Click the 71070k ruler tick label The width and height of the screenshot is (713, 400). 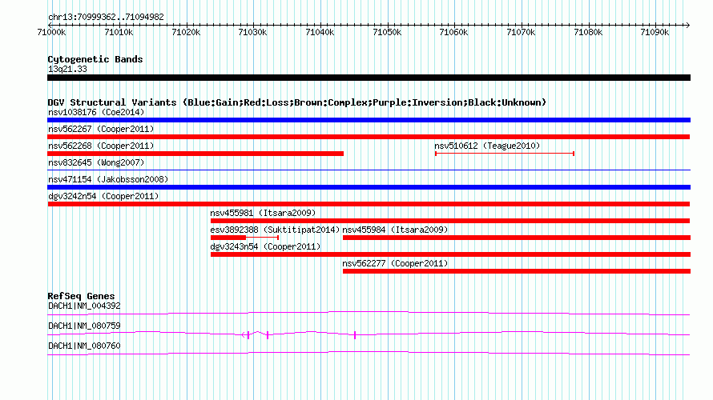[x=521, y=32]
